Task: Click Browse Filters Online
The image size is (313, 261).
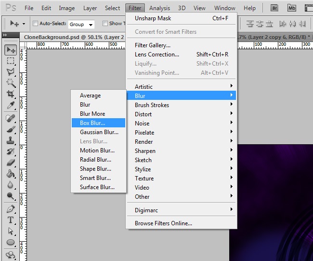Action: [163, 223]
